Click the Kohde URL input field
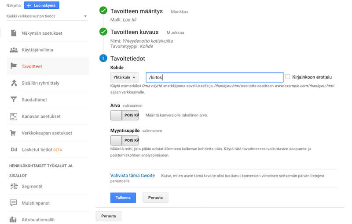 tap(214, 77)
